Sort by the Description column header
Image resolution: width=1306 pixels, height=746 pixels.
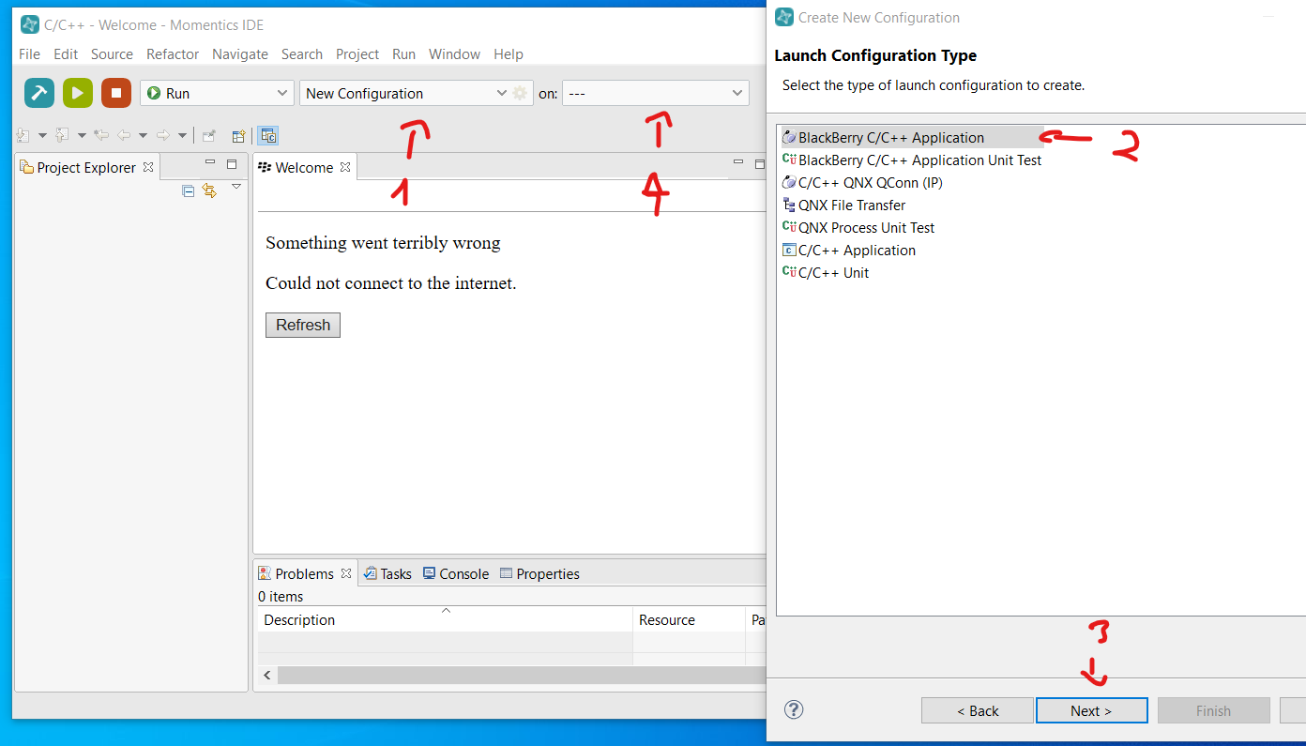click(x=445, y=619)
